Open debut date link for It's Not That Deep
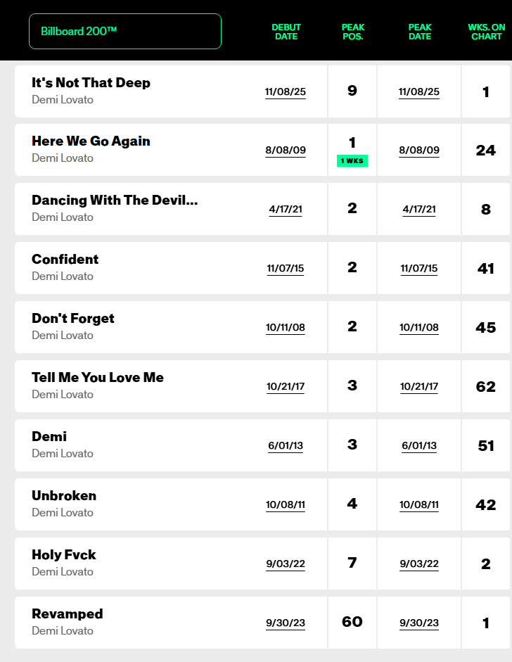Viewport: 512px width, 662px height. [x=286, y=91]
